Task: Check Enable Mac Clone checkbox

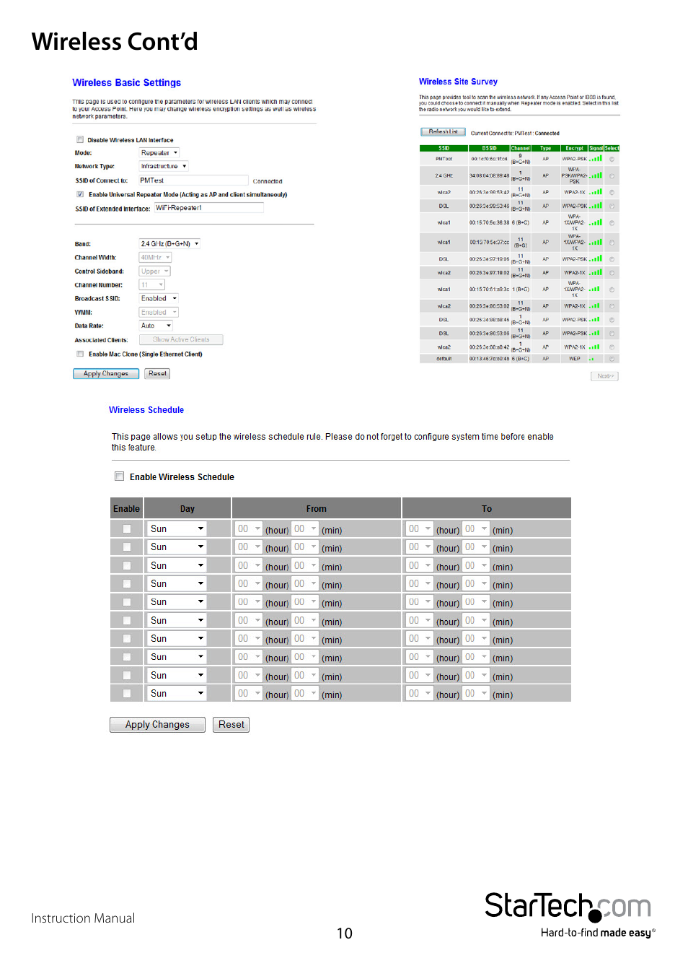Action: tap(80, 354)
